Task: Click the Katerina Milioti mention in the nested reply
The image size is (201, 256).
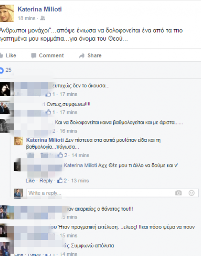Action: (80, 165)
